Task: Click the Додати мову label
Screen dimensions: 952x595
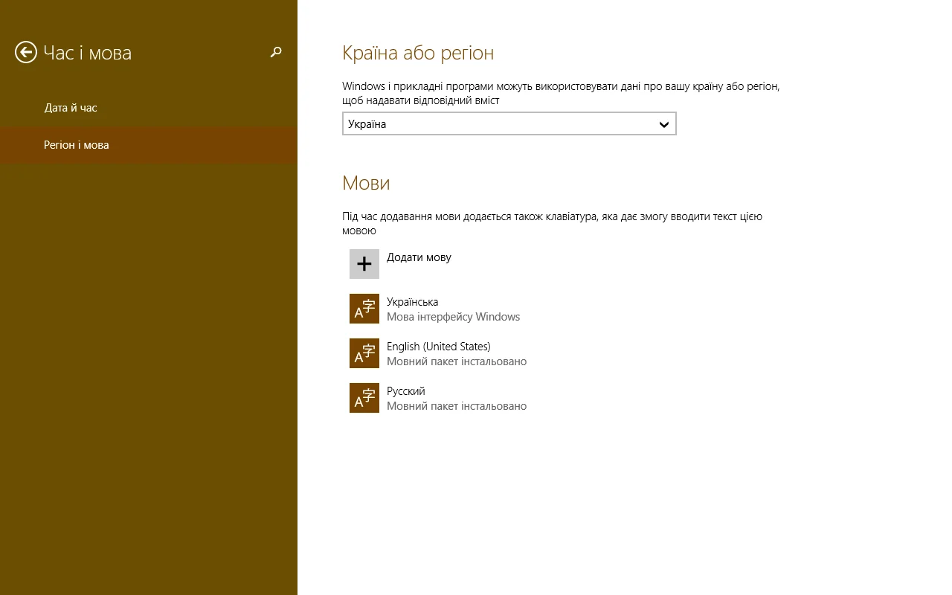Action: 419,257
